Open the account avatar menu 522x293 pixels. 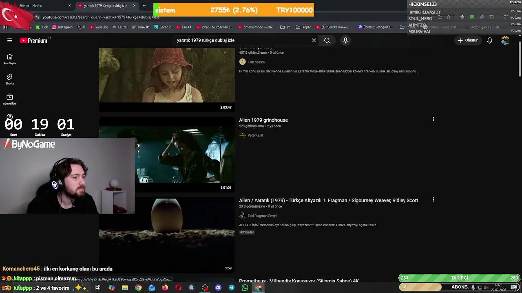tap(505, 40)
